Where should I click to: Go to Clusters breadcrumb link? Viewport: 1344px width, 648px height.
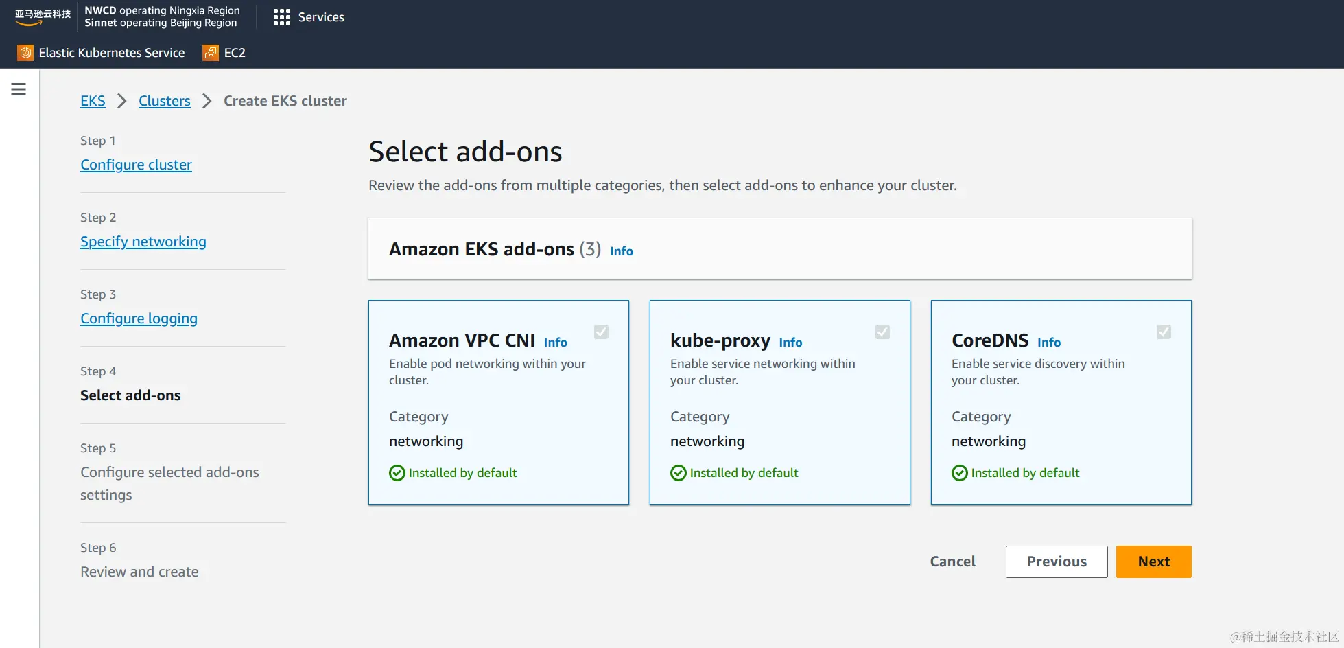165,101
